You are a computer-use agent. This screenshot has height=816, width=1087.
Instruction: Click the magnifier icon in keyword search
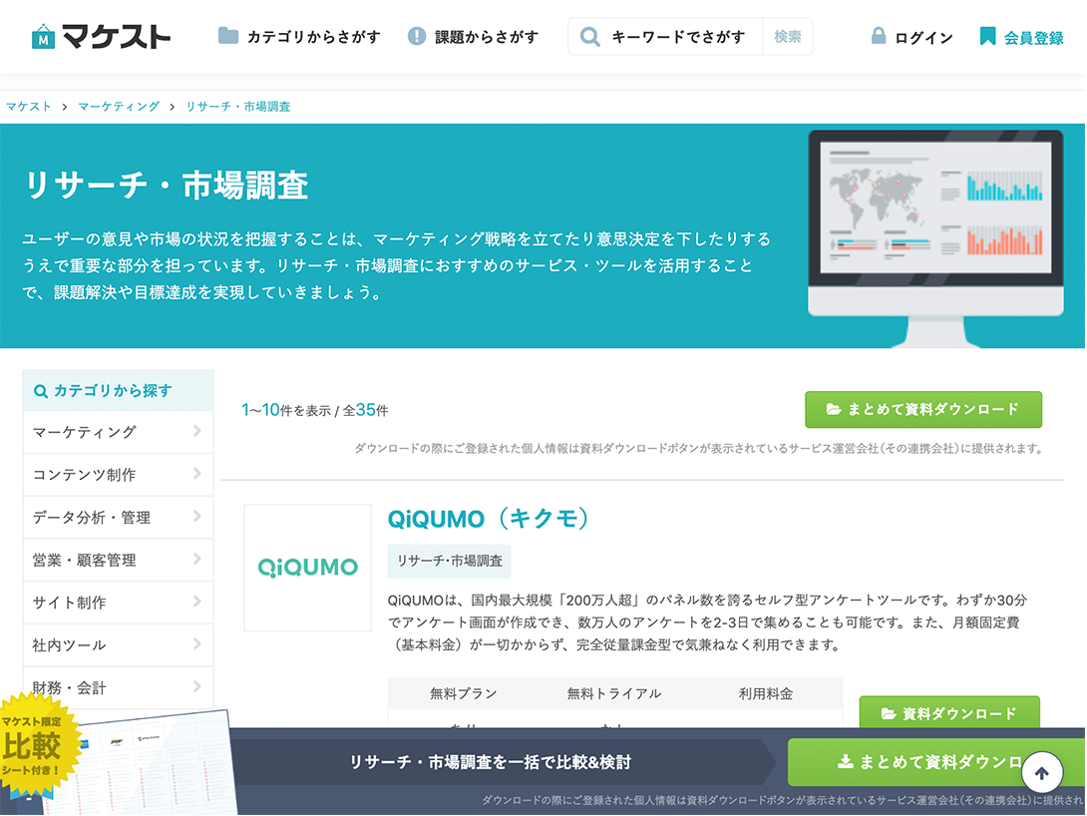click(x=590, y=36)
